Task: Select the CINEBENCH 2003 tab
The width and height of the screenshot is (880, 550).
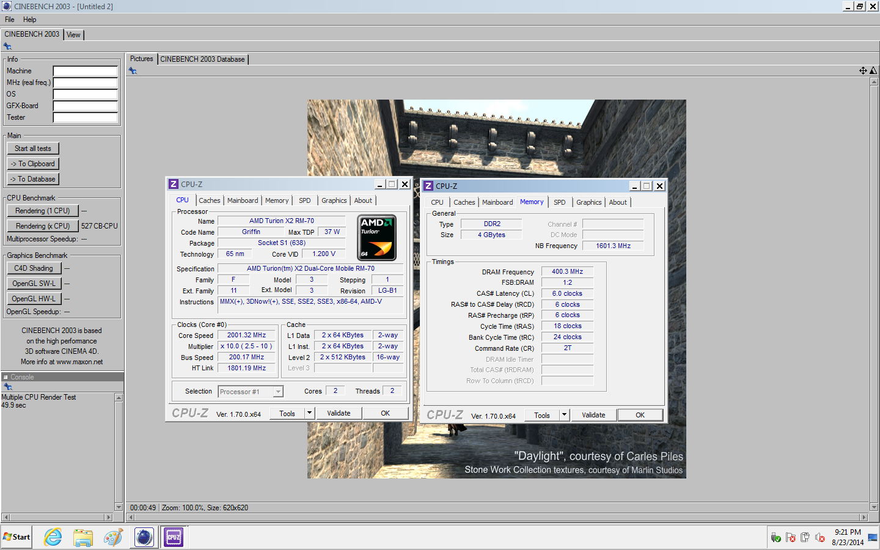Action: pyautogui.click(x=32, y=34)
